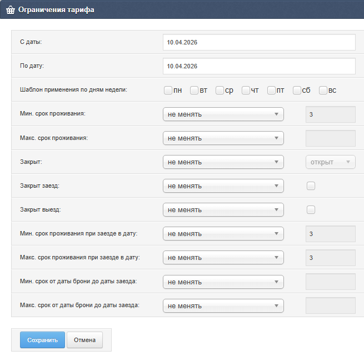Screen dimensions: 364x356
Task: Click the «С даты» date field
Action: coord(259,42)
